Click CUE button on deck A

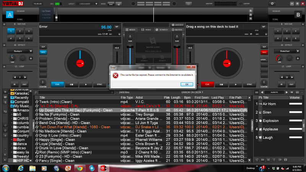tap(57, 84)
